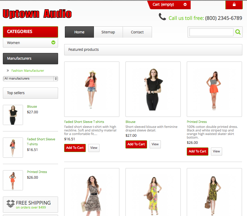Add Faded Short Sleeve T-shirts to cart
The image size is (247, 216).
point(75,148)
